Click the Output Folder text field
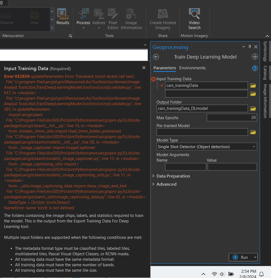271x278 pixels. 202,109
